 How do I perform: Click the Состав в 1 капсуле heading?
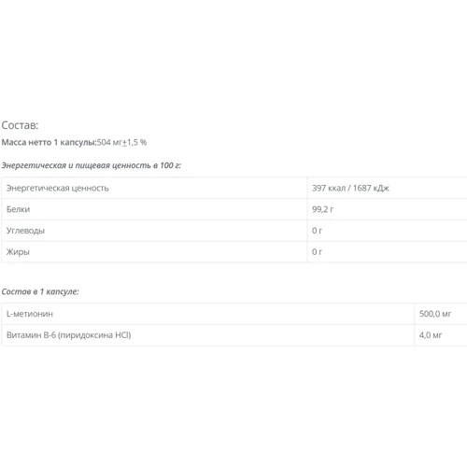tap(40, 291)
